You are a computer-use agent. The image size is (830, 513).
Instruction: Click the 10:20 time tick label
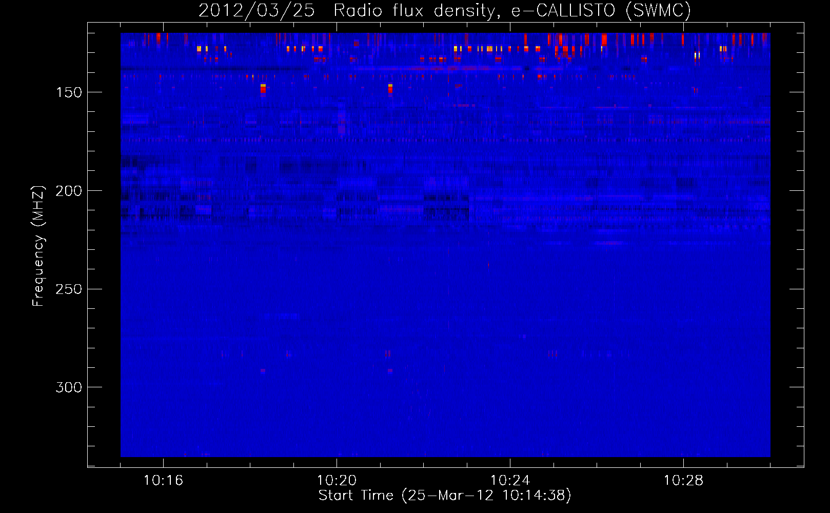337,481
